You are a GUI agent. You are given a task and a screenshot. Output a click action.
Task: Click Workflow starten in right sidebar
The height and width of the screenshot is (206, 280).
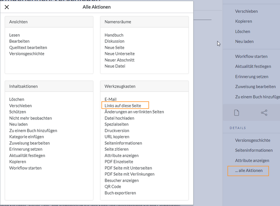point(251,56)
